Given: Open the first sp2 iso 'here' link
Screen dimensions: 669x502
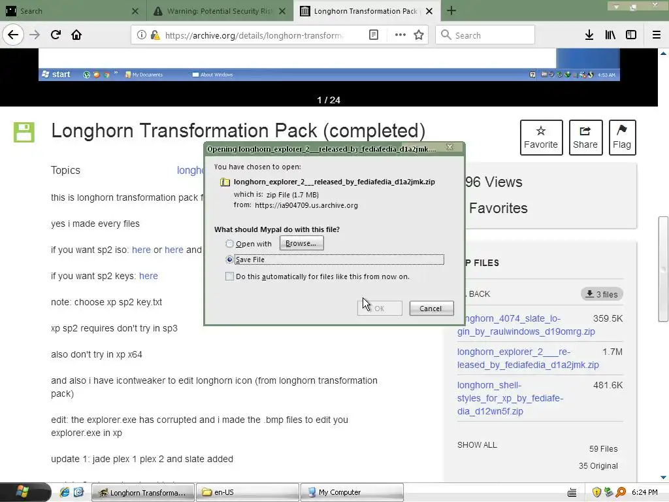Looking at the screenshot, I should 141,250.
